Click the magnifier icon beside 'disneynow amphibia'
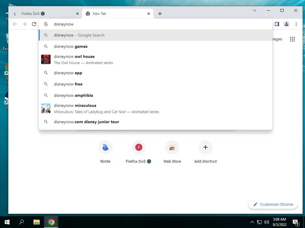This screenshot has width=305, height=228. (46, 95)
